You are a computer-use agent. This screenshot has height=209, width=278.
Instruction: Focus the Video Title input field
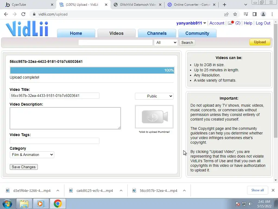pyautogui.click(x=54, y=96)
